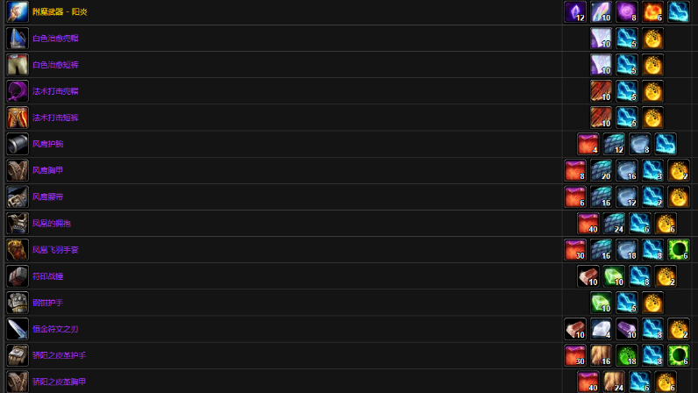Click the blade icon for 恒金符文之刃

(x=18, y=329)
